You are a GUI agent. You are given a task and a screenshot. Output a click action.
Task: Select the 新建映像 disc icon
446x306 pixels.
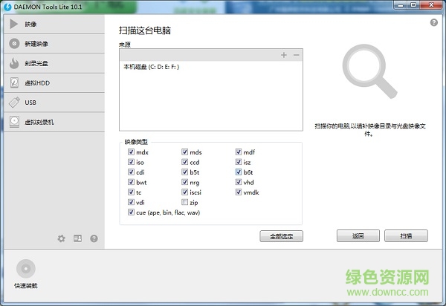click(14, 44)
